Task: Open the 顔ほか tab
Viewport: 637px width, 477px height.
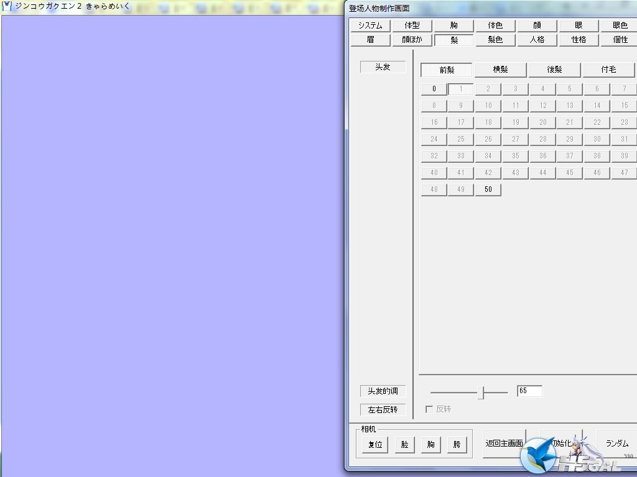Action: (412, 40)
